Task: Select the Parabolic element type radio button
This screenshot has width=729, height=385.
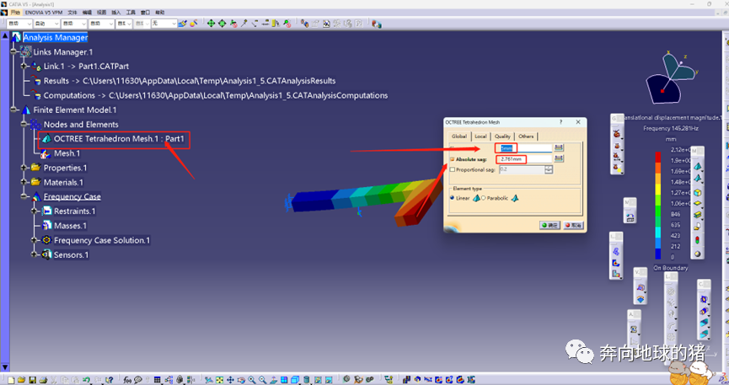Action: [x=484, y=198]
